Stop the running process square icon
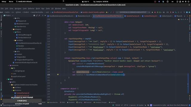The height and width of the screenshot is (107, 191). [x=164, y=12]
